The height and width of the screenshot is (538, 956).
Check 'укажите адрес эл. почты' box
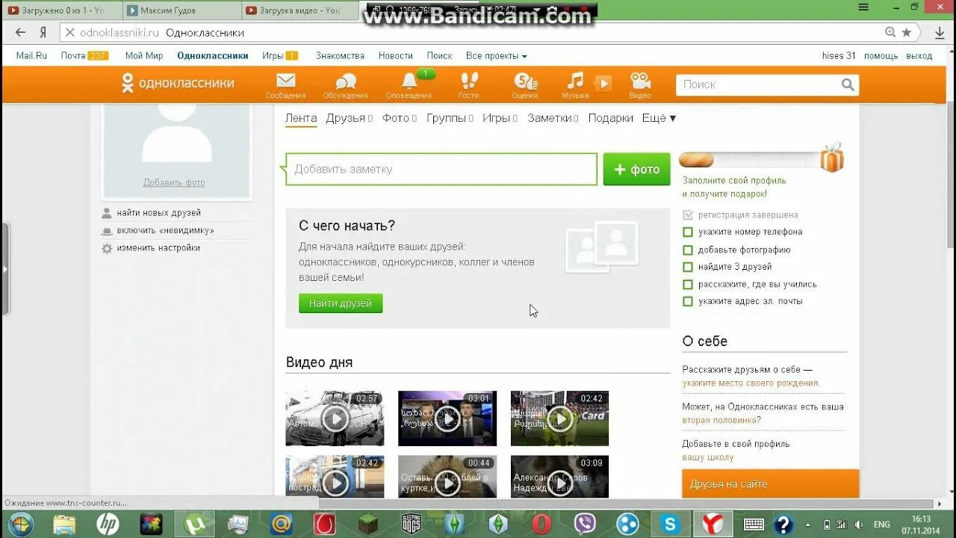(x=688, y=302)
